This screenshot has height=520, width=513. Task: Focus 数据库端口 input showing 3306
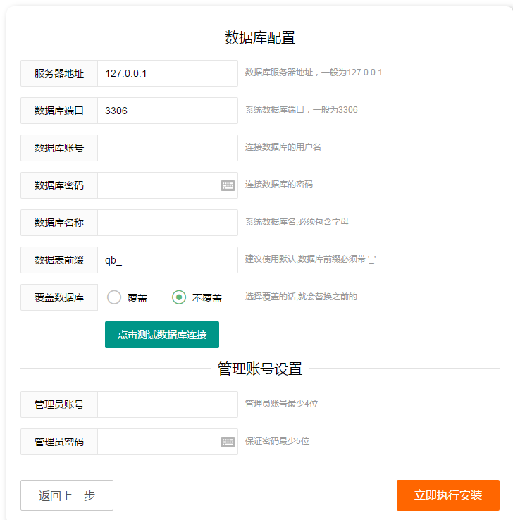[168, 111]
